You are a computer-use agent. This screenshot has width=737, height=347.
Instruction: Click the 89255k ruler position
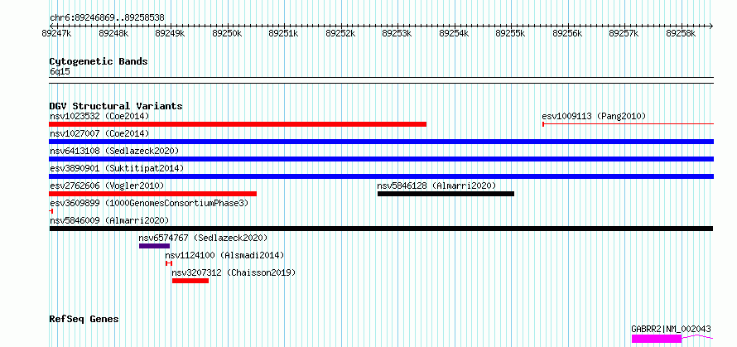tap(510, 33)
